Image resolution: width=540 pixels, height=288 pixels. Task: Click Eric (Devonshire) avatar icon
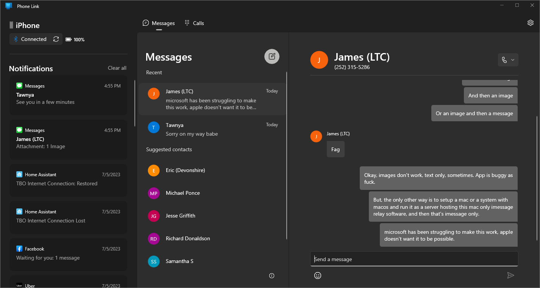pos(153,171)
